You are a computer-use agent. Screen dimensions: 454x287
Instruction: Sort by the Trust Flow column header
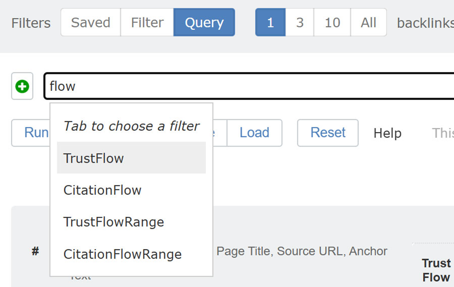[x=436, y=270]
